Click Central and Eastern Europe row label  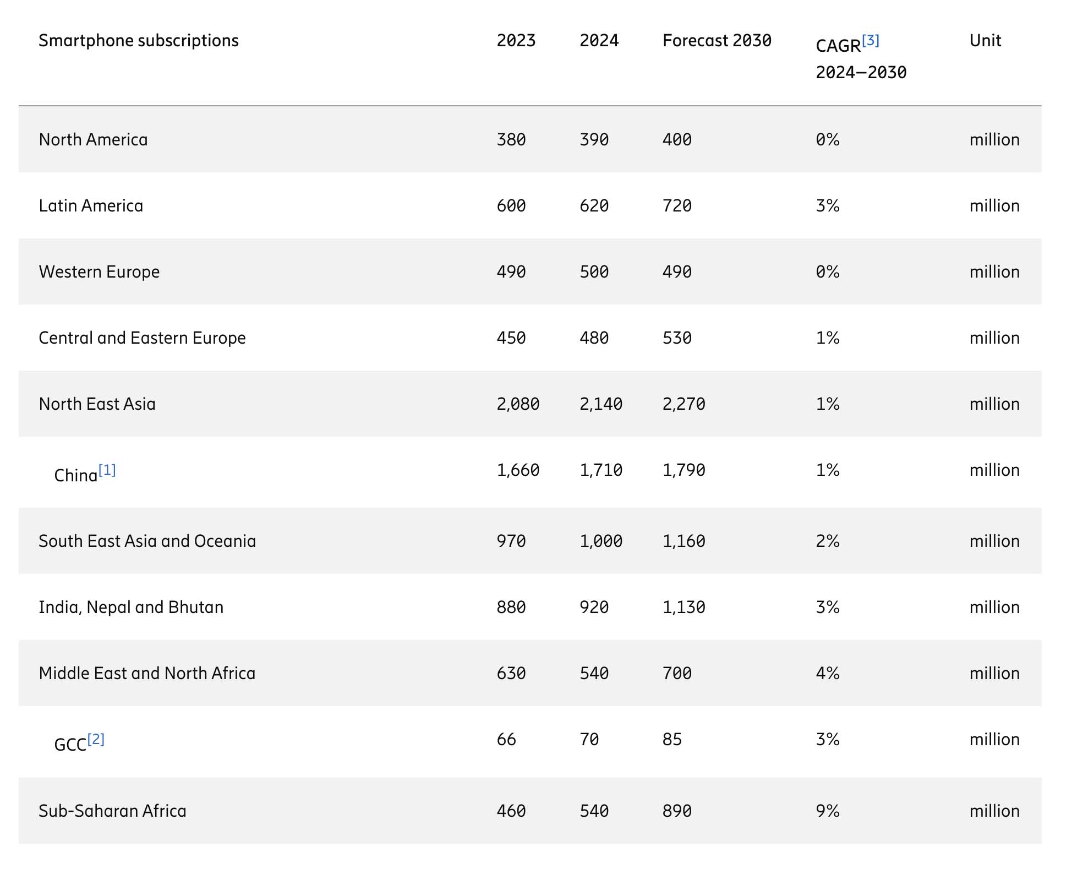(142, 338)
